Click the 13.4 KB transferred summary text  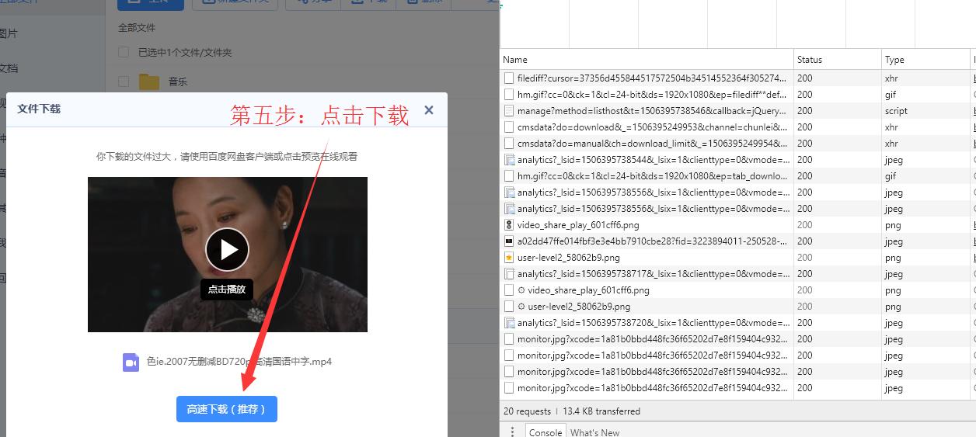pos(601,411)
